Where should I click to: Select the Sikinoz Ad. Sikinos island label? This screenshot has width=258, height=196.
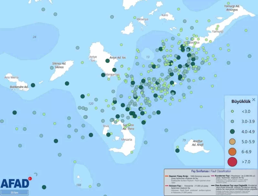click(x=59, y=65)
